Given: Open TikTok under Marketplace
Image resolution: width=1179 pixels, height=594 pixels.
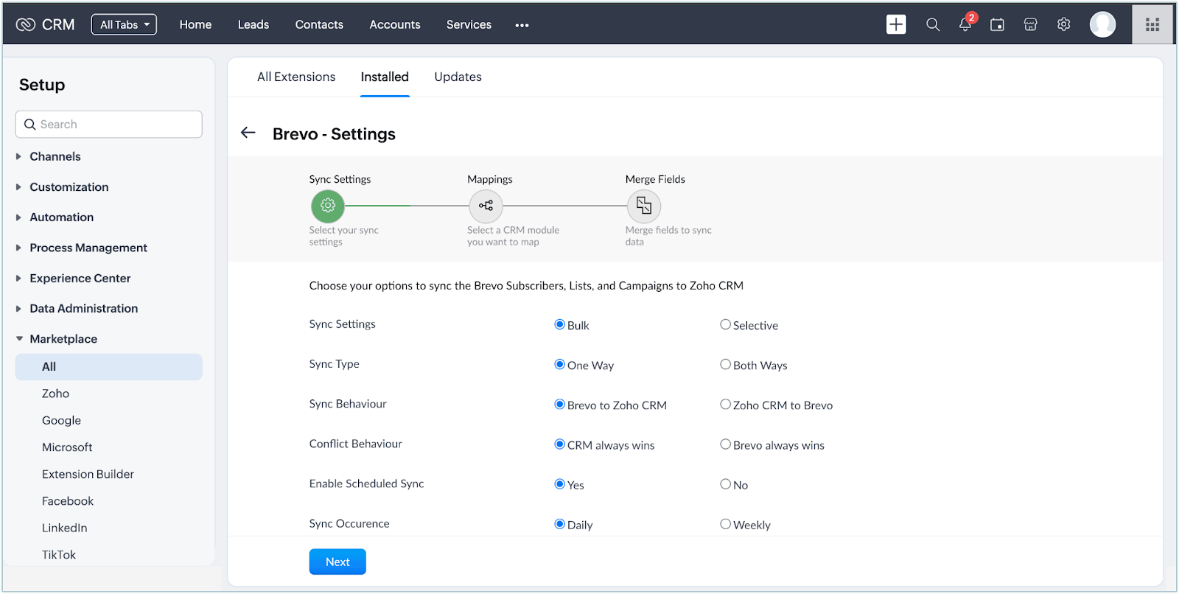Looking at the screenshot, I should click(59, 555).
